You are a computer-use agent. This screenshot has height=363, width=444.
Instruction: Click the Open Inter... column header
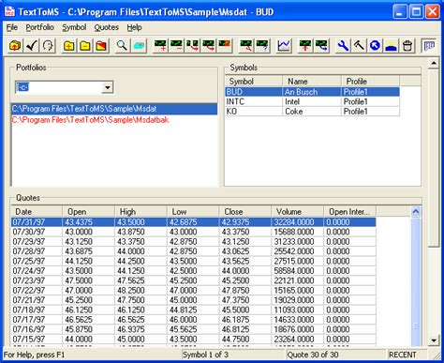tap(349, 211)
